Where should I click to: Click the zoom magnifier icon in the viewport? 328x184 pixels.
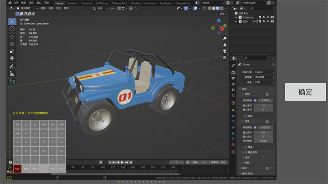pos(225,39)
